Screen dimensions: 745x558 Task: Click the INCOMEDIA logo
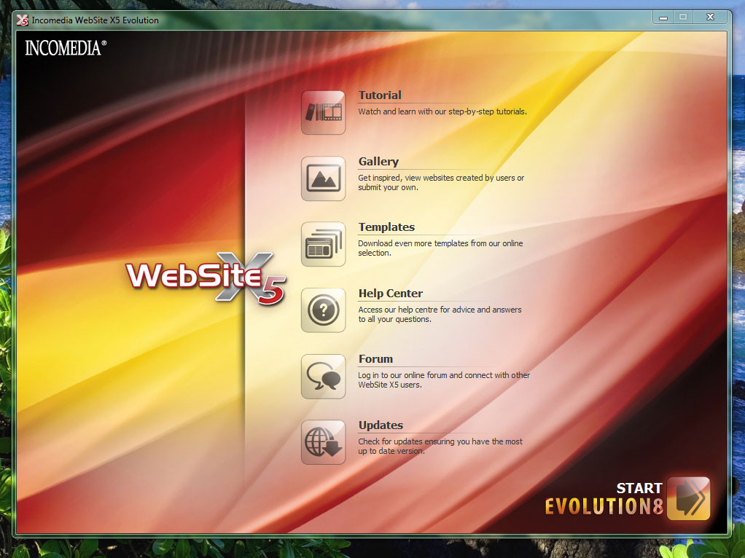66,49
